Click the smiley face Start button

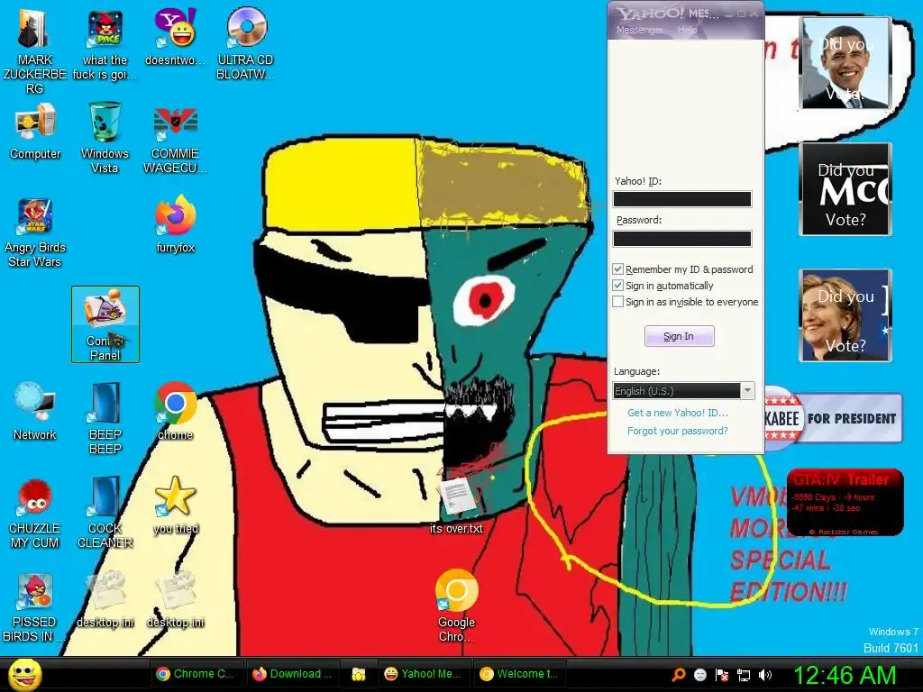pyautogui.click(x=24, y=674)
